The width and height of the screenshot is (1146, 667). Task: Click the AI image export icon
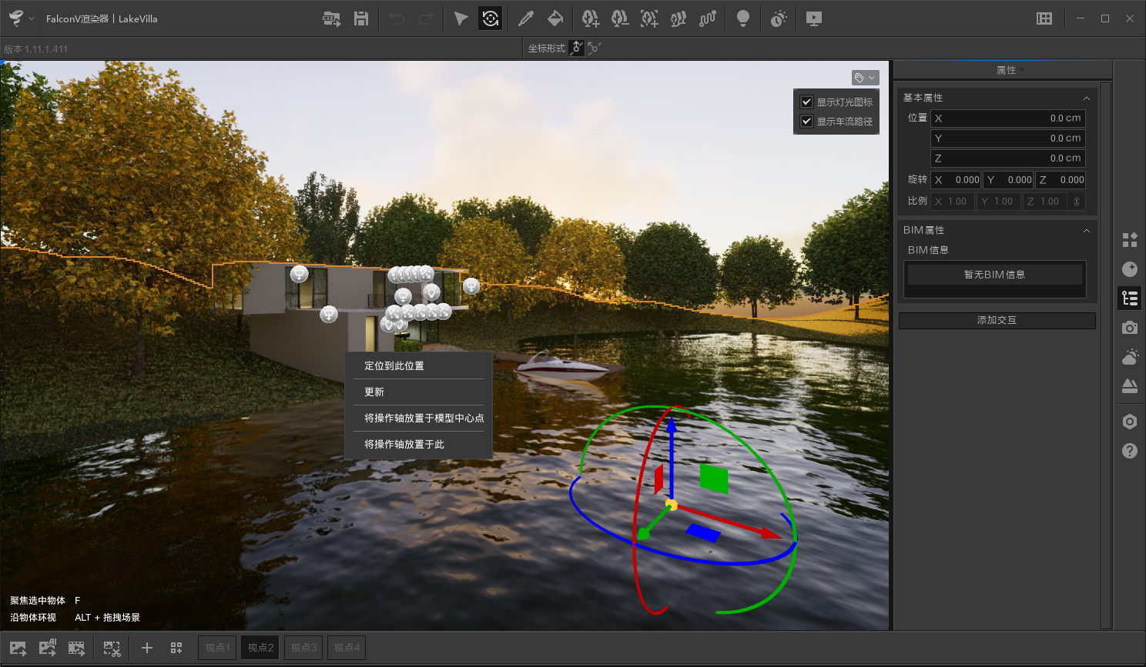point(48,648)
